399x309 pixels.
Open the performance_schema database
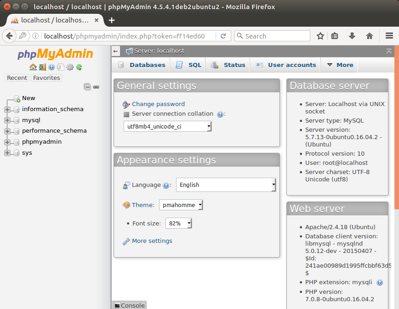point(54,130)
